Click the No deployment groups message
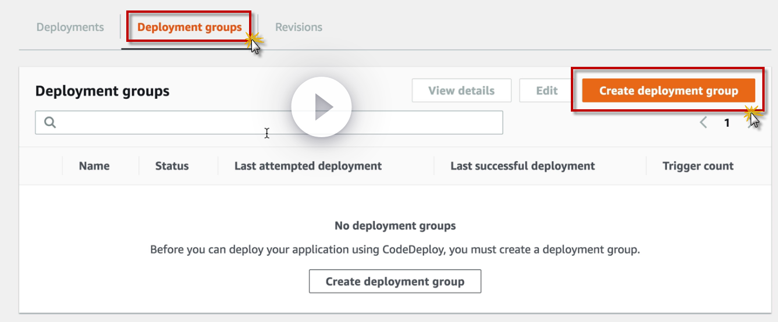Viewport: 778px width, 322px height. pos(395,226)
